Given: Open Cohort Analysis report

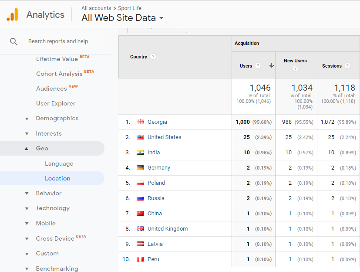Looking at the screenshot, I should [x=59, y=74].
